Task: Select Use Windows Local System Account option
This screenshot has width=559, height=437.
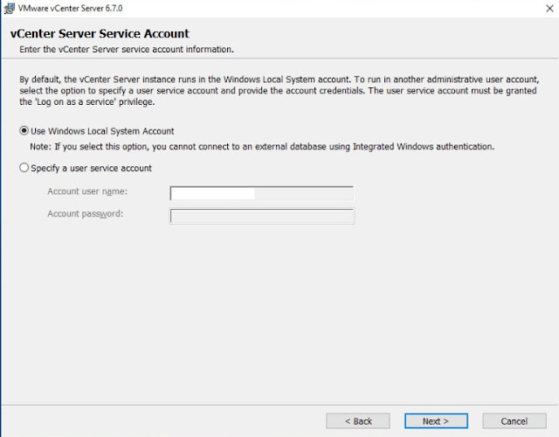Action: click(97, 131)
